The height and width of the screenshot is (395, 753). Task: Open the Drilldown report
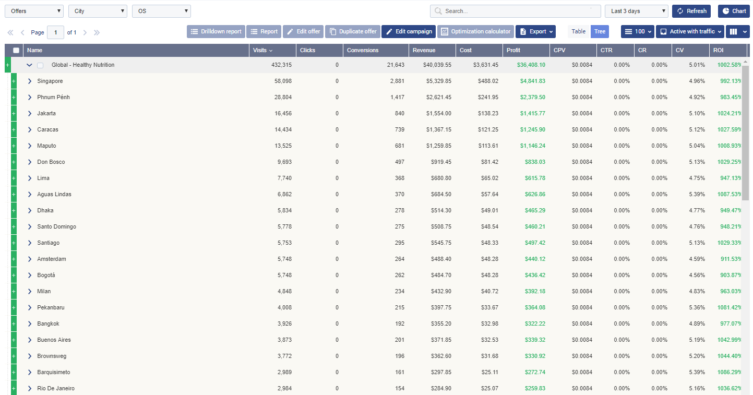tap(216, 32)
